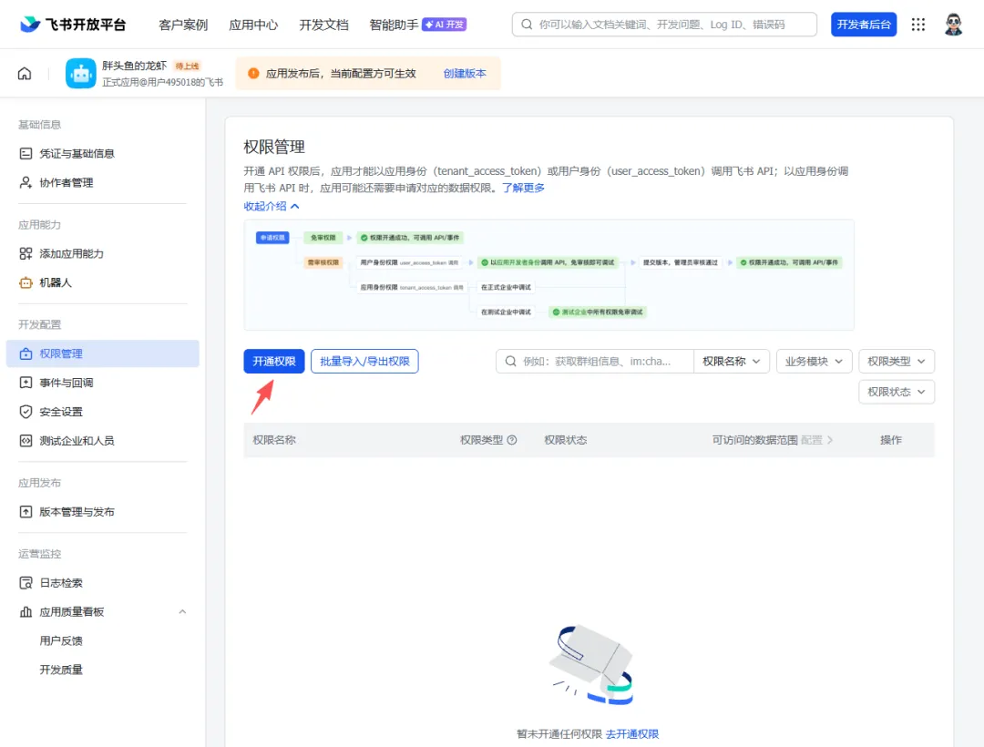
Task: Click the 测试企业和人员 code icon
Action: click(26, 441)
